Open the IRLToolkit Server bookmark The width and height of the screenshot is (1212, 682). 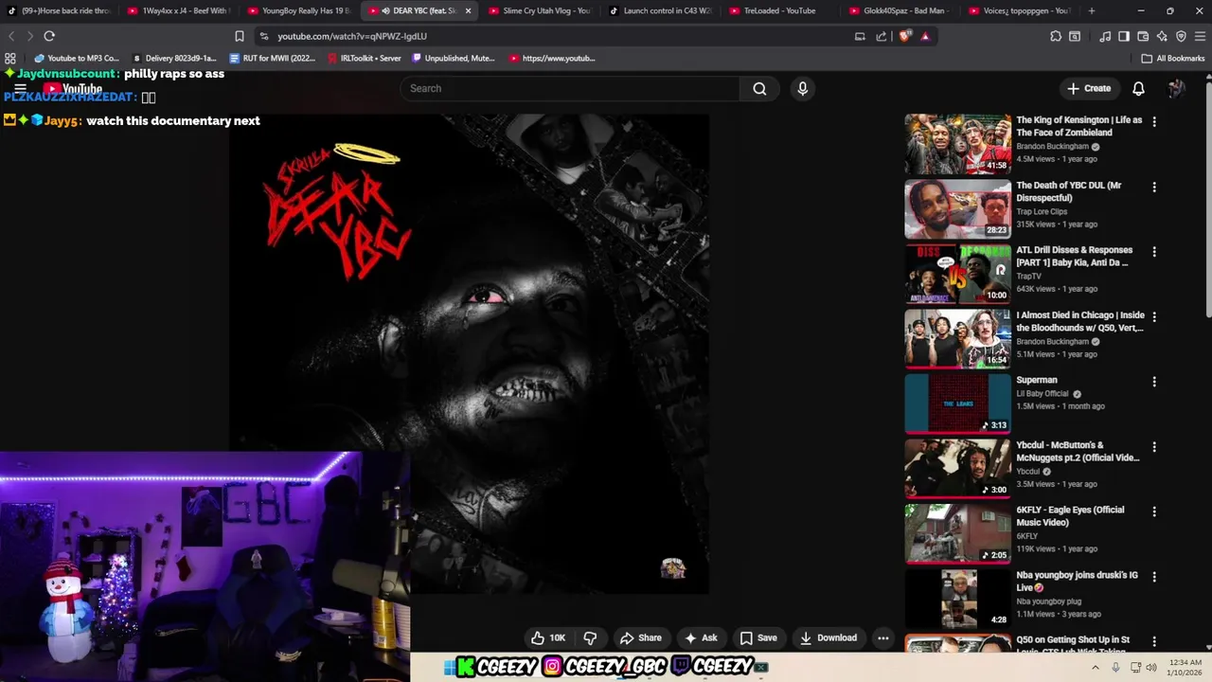(365, 58)
